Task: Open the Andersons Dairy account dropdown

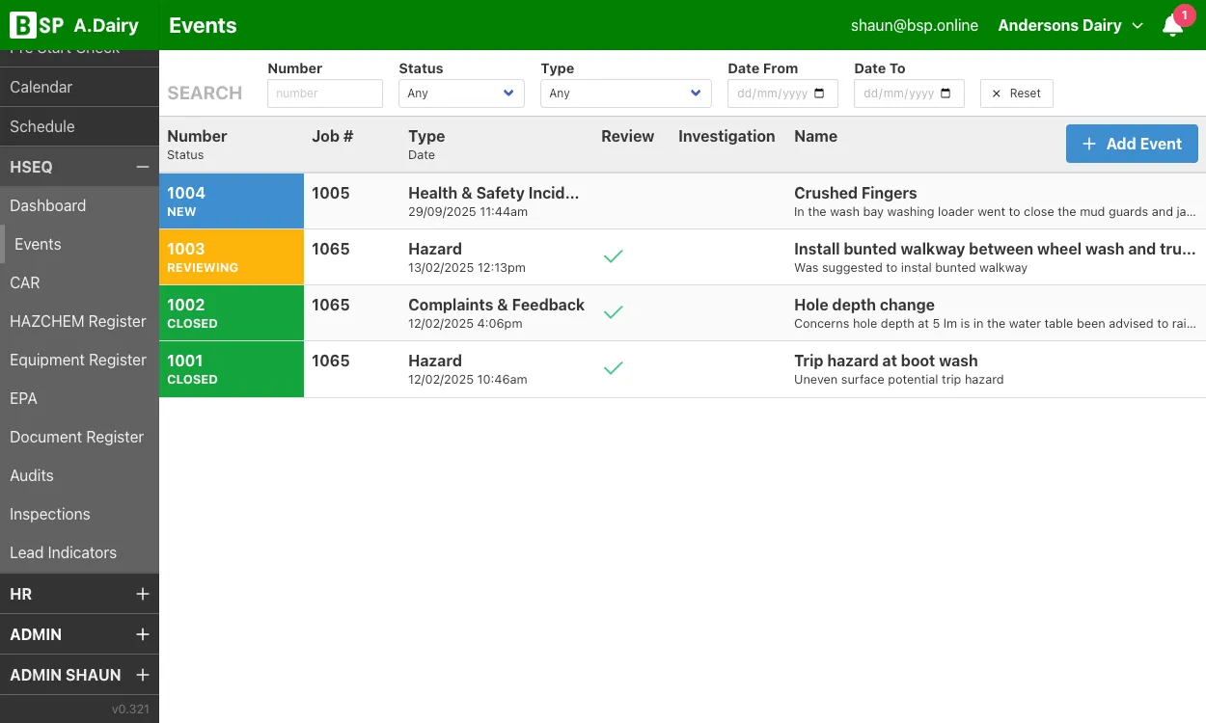Action: (1070, 26)
